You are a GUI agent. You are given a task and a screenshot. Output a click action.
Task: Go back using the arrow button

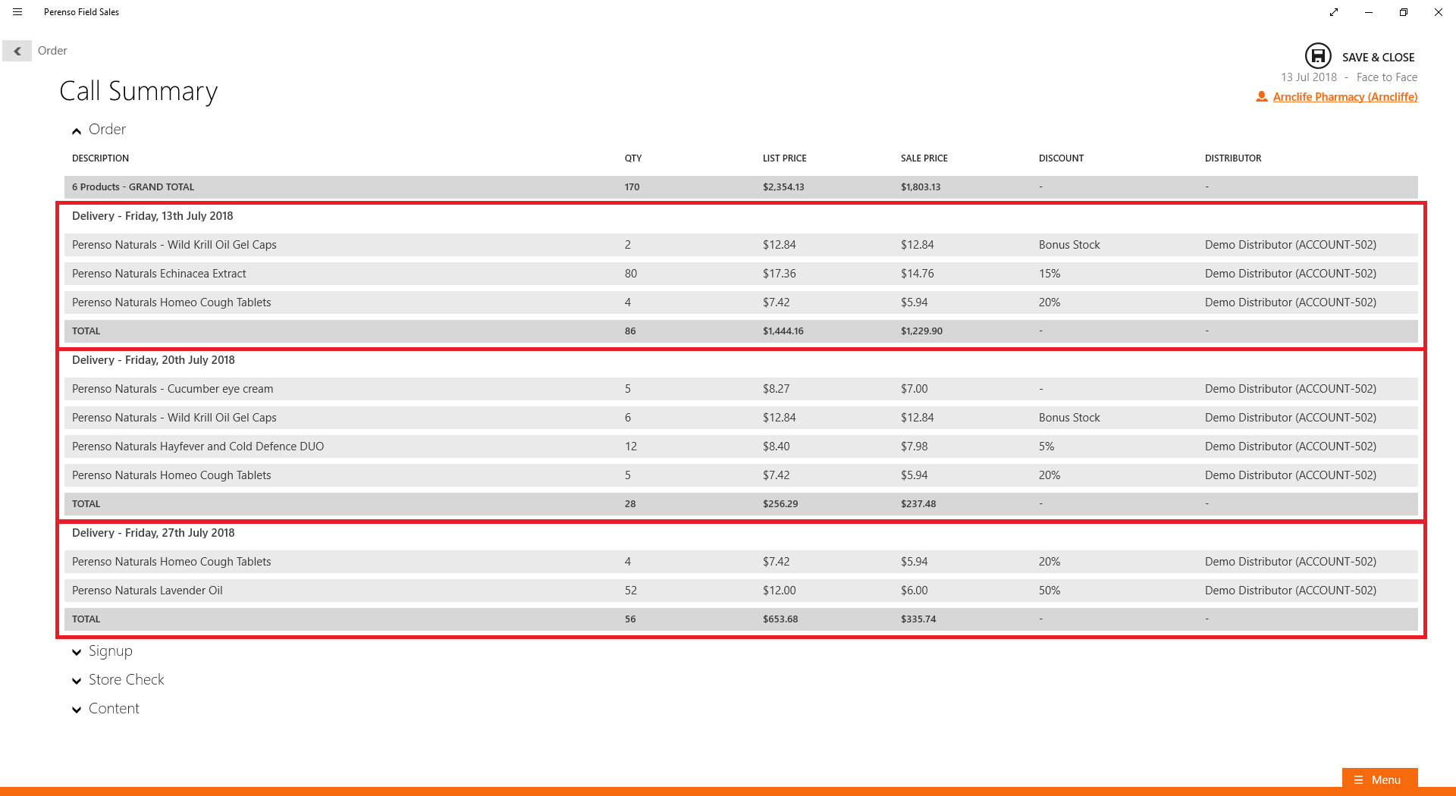[x=17, y=51]
